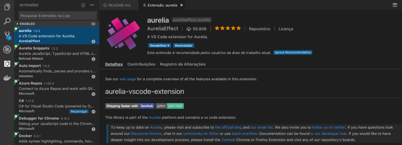Open the Contribuições tab
The width and height of the screenshot is (402, 145).
pyautogui.click(x=141, y=64)
